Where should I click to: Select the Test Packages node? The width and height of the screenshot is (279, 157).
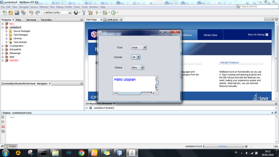pyautogui.click(x=20, y=35)
